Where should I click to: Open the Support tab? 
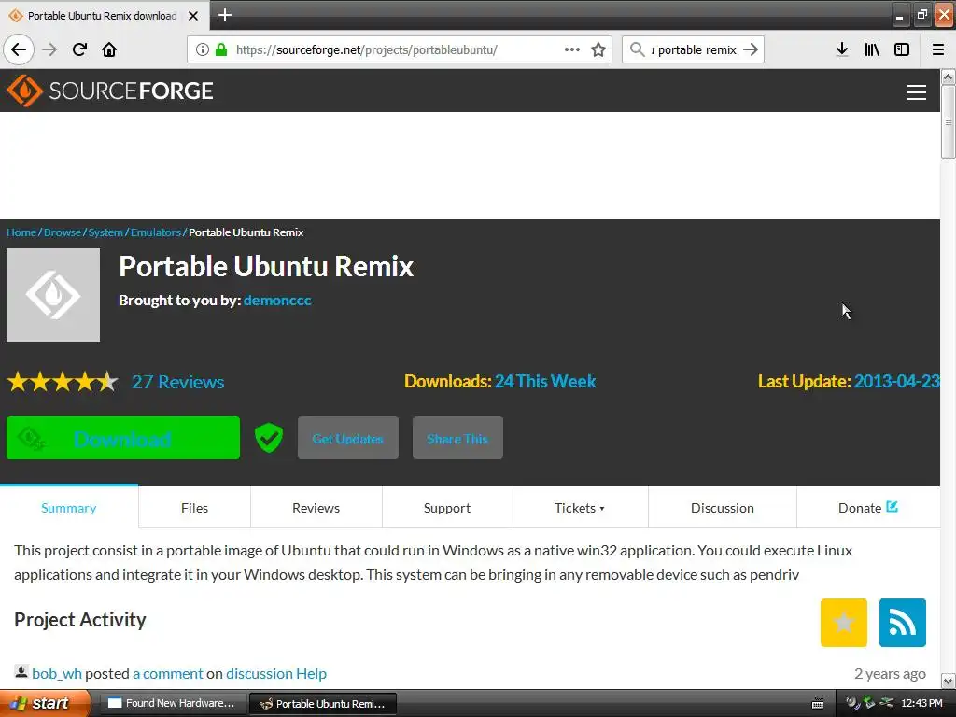(447, 508)
